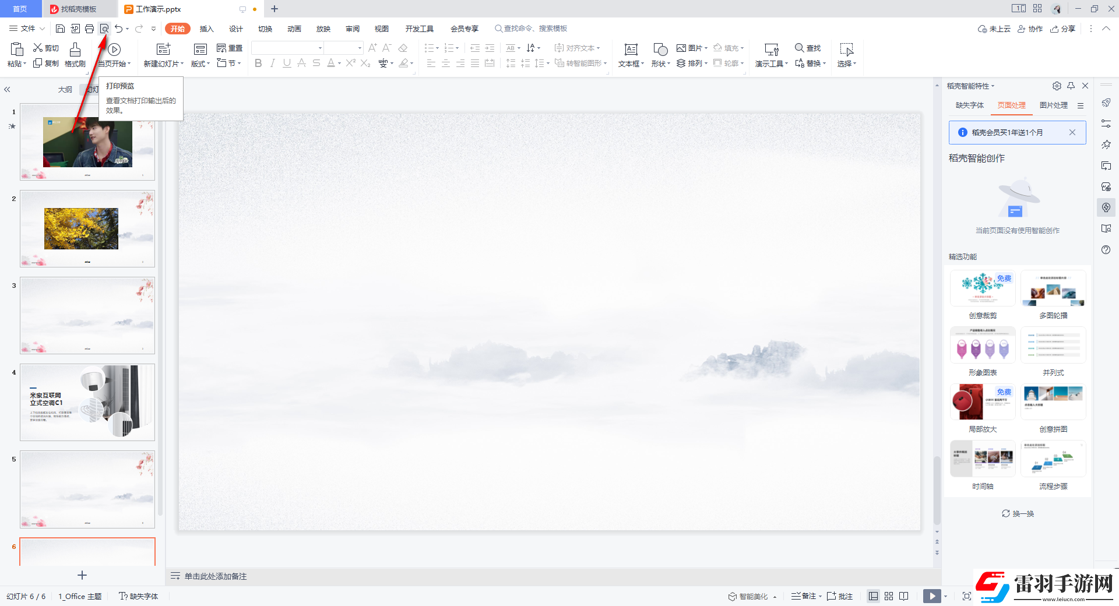The width and height of the screenshot is (1119, 606).
Task: Click the Save icon in quick toolbar
Action: click(60, 29)
